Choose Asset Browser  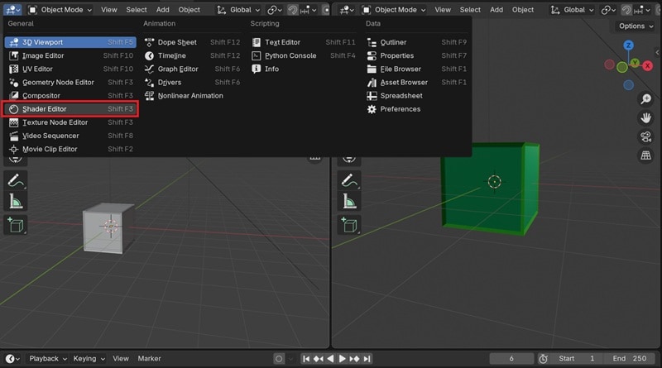coord(417,83)
